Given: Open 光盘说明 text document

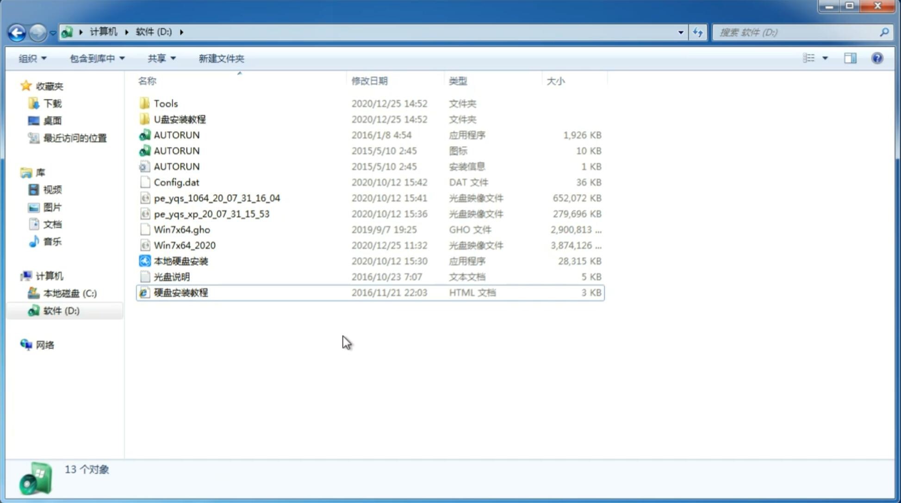Looking at the screenshot, I should (171, 276).
